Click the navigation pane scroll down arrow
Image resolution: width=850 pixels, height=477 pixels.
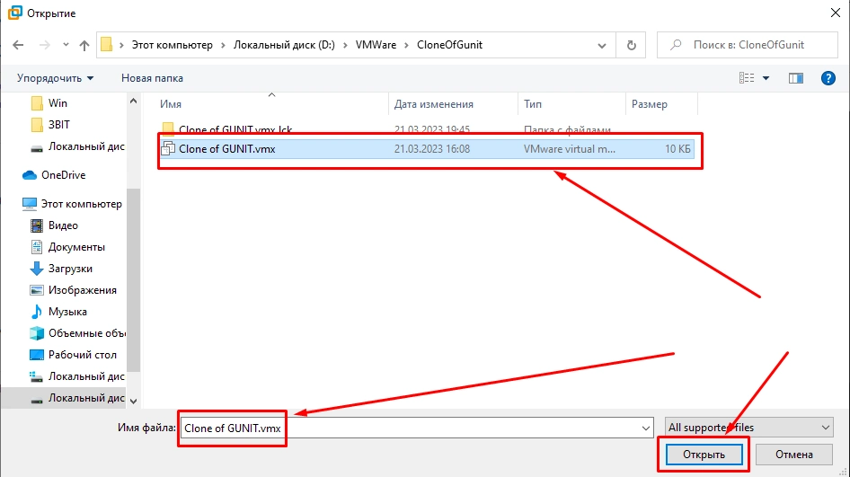[133, 402]
